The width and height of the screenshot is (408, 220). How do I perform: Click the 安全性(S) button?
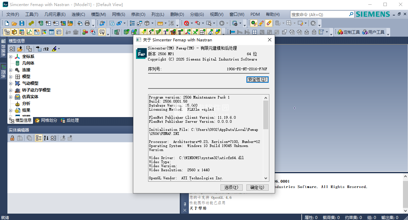tap(257, 79)
